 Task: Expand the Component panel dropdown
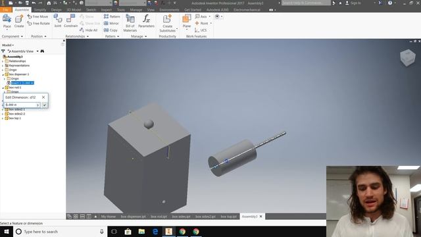point(12,36)
